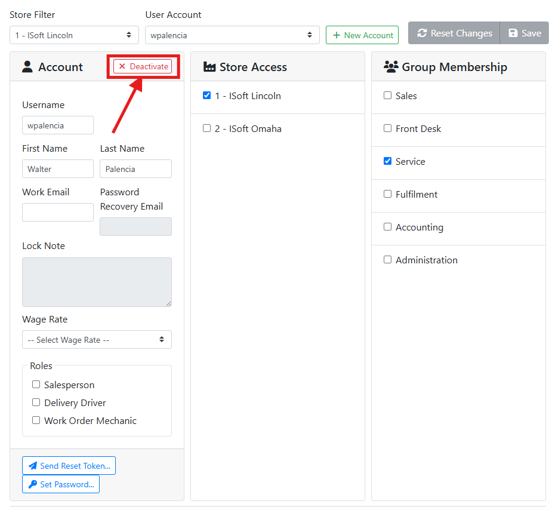549x507 pixels.
Task: Click the floppy disk Save icon
Action: click(513, 33)
